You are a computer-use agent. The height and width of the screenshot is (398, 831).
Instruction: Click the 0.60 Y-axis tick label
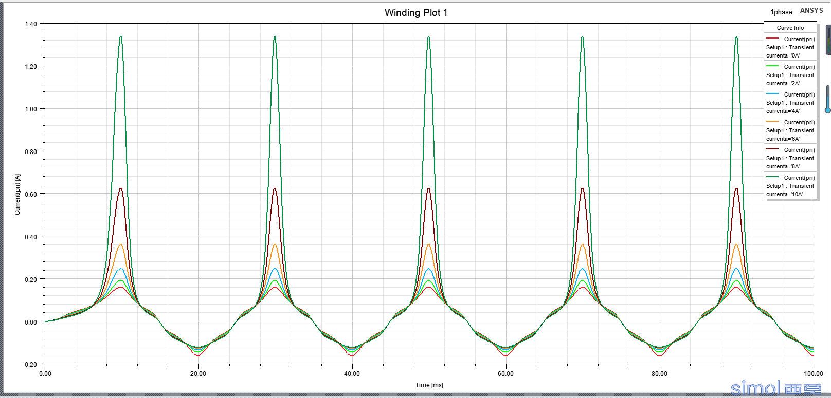click(31, 195)
